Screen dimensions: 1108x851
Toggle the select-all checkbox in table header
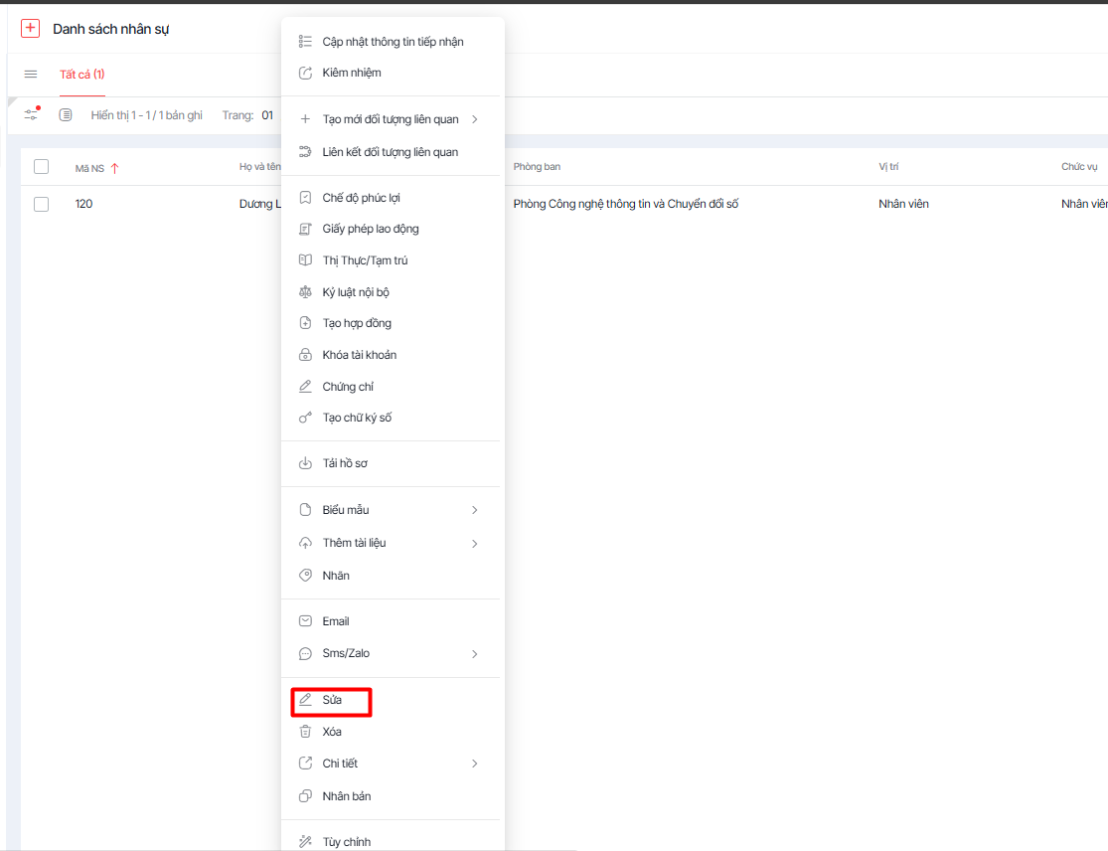point(41,167)
